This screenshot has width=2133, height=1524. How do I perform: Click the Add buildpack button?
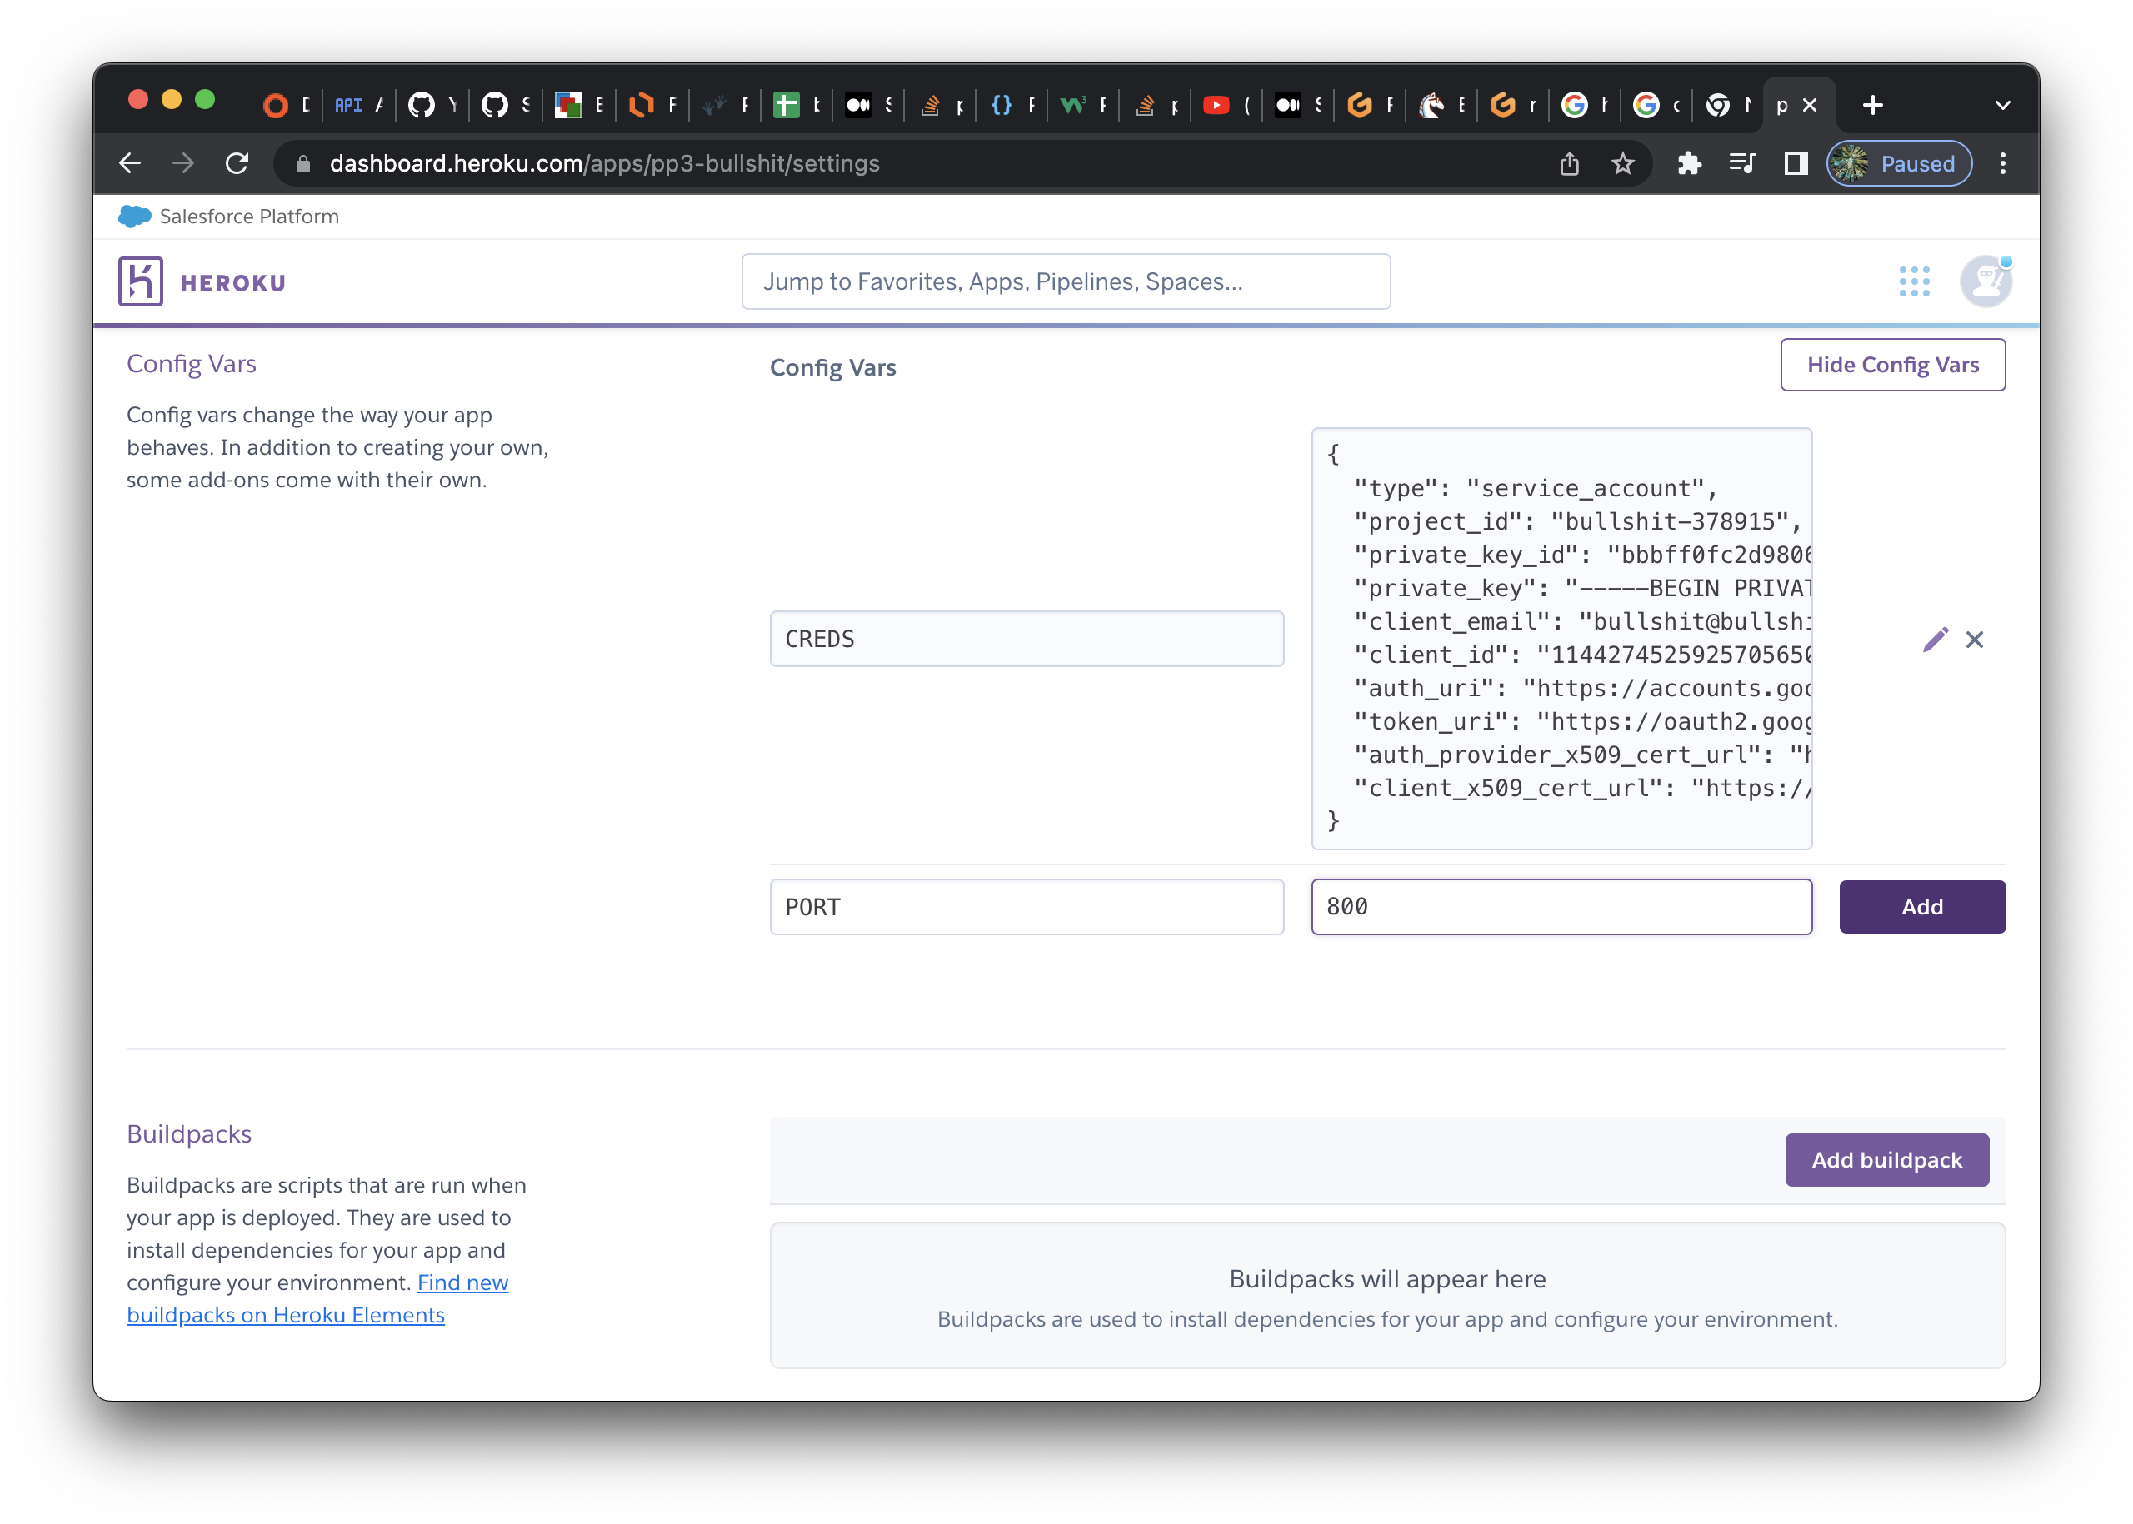coord(1886,1160)
